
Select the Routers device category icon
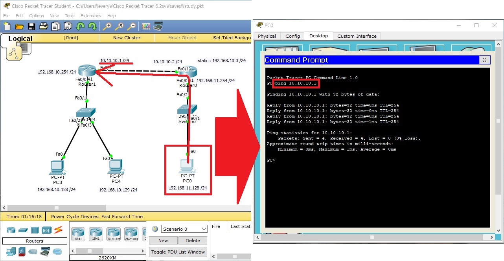pyautogui.click(x=11, y=230)
